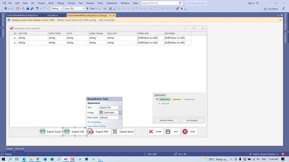This screenshot has width=289, height=162.
Task: Switch to frmGridViewWithLookupEdit.cs code tab
Action: coord(23,15)
